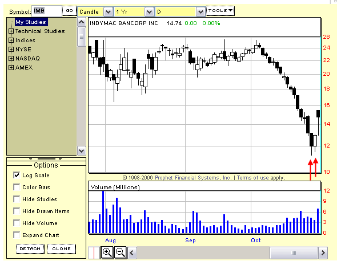Check the Hide Volume option
The width and height of the screenshot is (337, 265).
(x=17, y=223)
